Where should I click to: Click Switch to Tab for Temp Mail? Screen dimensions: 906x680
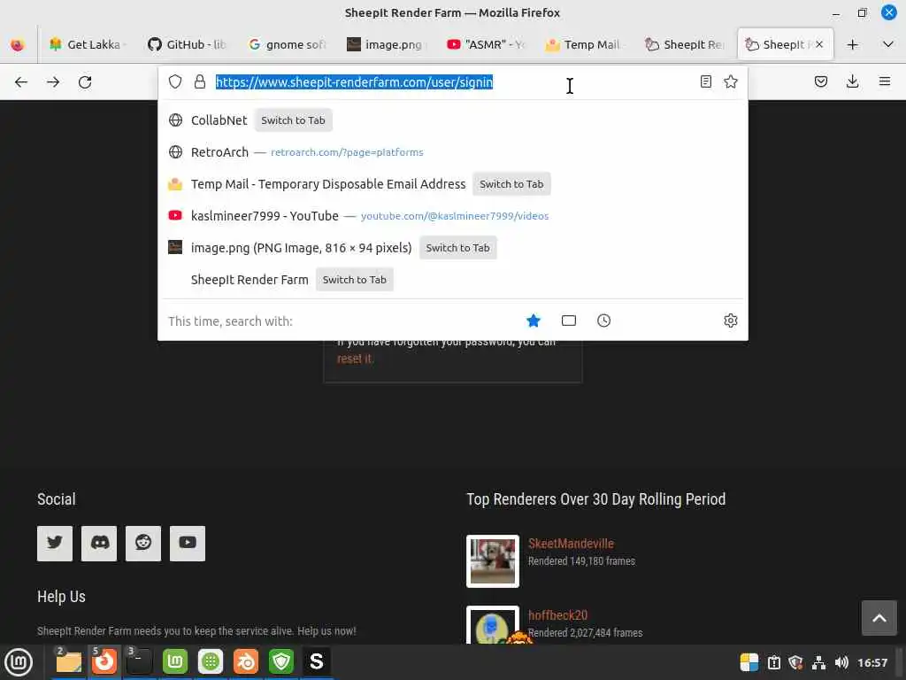pyautogui.click(x=511, y=184)
